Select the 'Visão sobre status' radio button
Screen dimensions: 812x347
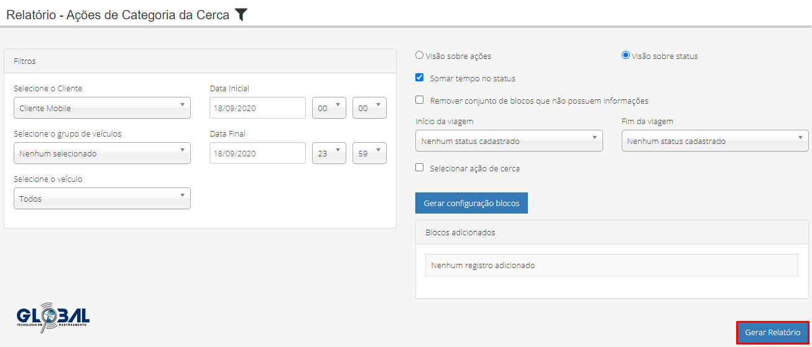pos(626,55)
